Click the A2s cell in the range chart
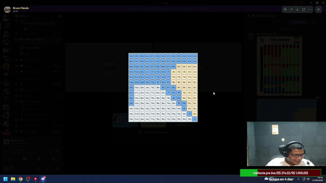The height and width of the screenshot is (183, 326). 195,56
